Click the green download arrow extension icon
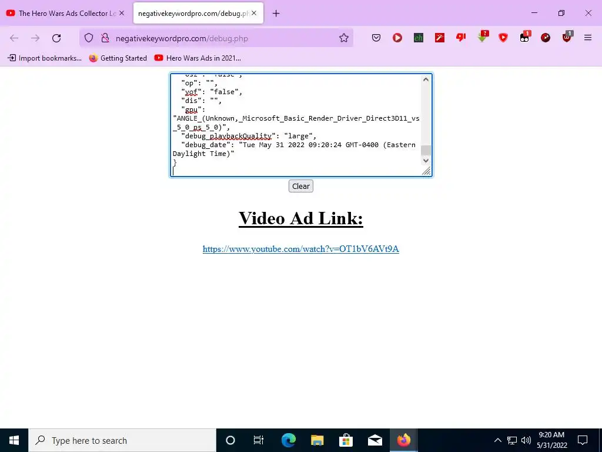Image resolution: width=602 pixels, height=452 pixels. [482, 36]
